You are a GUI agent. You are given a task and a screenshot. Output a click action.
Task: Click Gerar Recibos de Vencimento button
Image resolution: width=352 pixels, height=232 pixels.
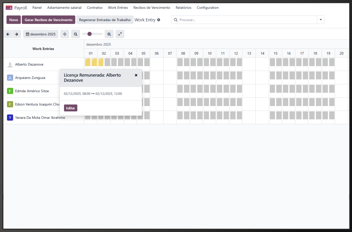pyautogui.click(x=48, y=20)
